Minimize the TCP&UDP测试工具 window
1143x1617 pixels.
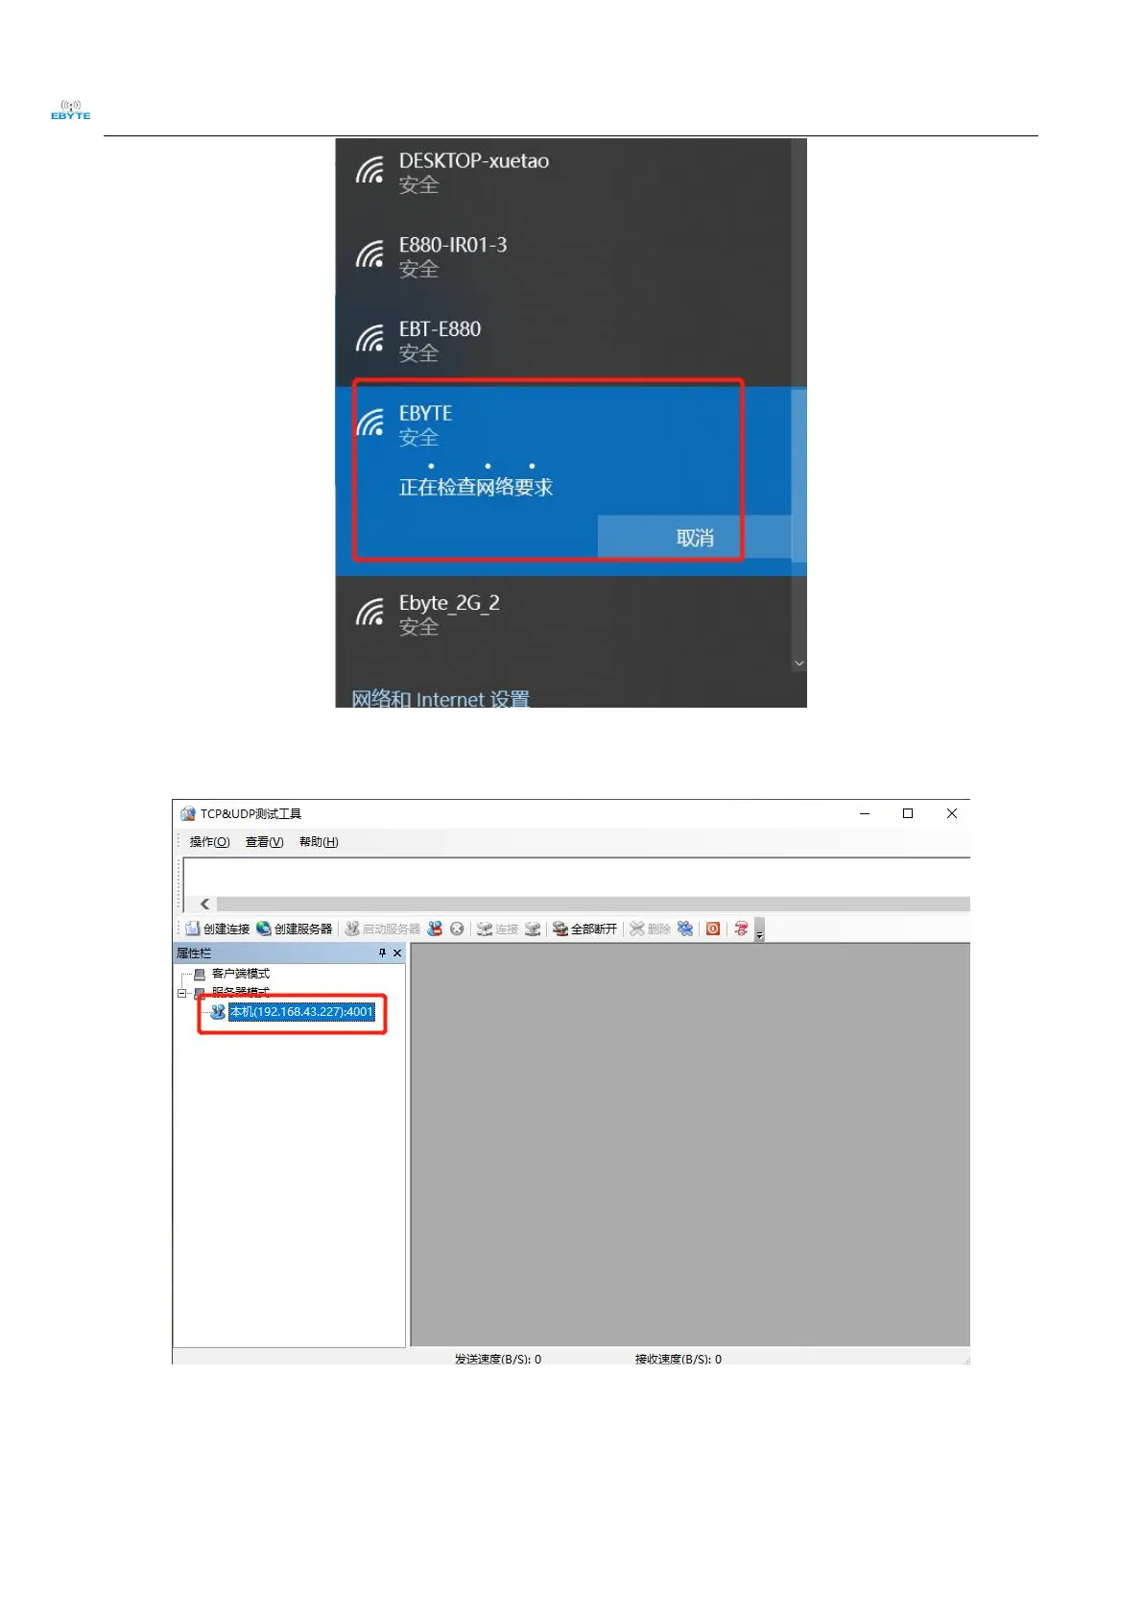[865, 813]
